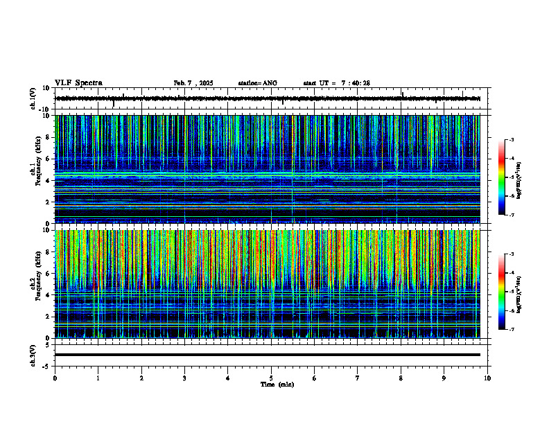Click time axis tick label "9"
549x424 pixels.
(444, 378)
